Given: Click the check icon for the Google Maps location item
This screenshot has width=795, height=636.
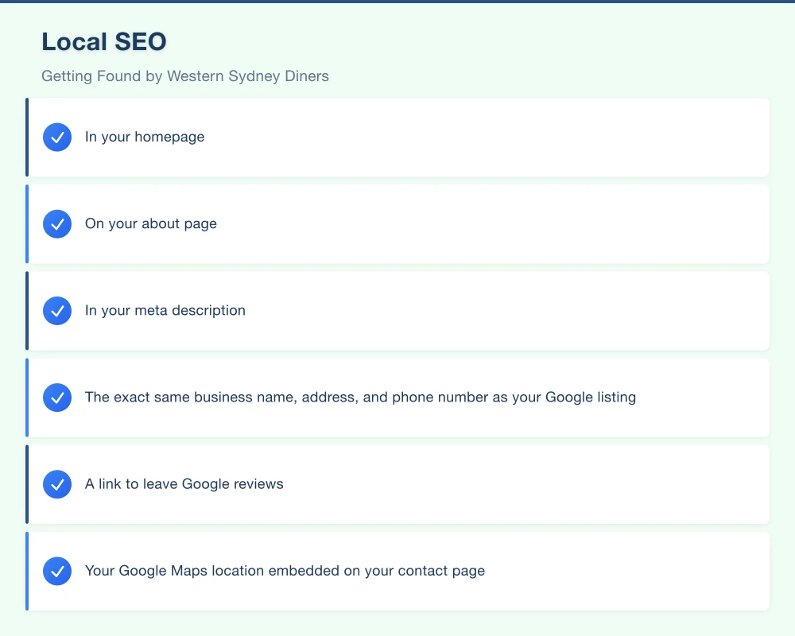Looking at the screenshot, I should [x=57, y=571].
